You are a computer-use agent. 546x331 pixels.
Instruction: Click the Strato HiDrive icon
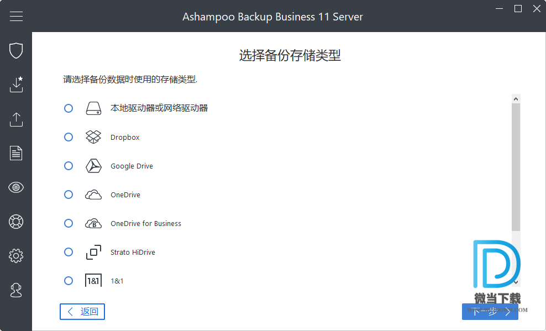[x=93, y=252]
